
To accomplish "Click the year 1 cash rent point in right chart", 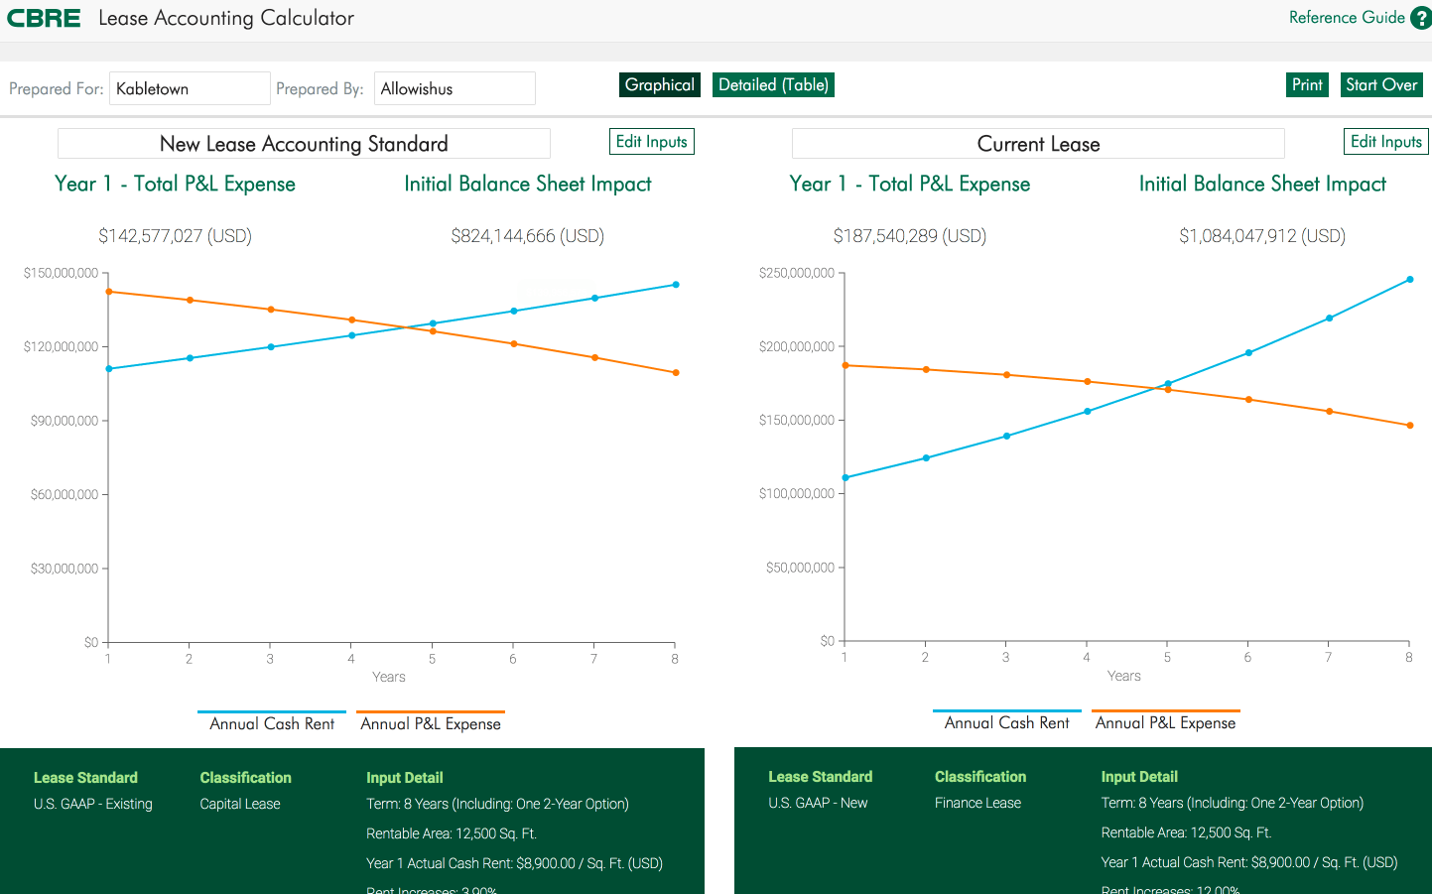I will pyautogui.click(x=846, y=478).
